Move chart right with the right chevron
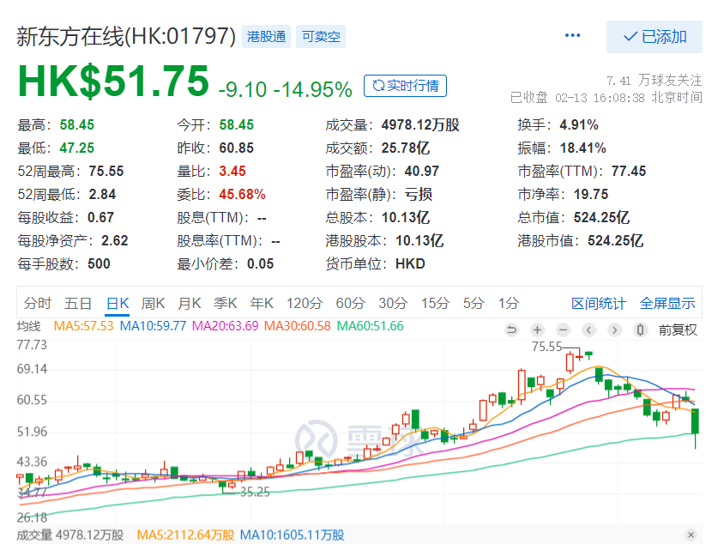This screenshot has width=724, height=544. point(614,329)
